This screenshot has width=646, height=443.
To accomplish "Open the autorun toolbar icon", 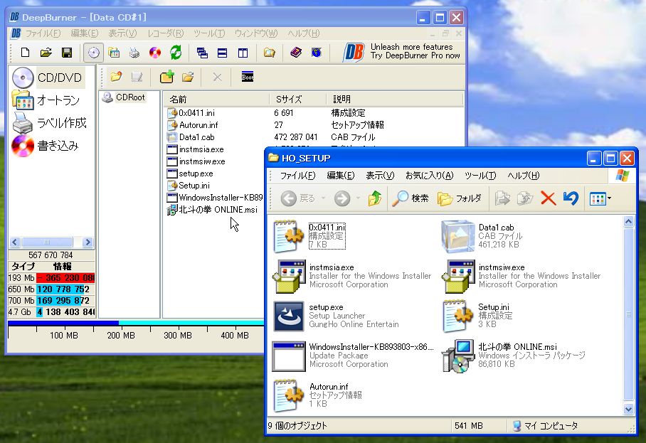I will pos(114,53).
